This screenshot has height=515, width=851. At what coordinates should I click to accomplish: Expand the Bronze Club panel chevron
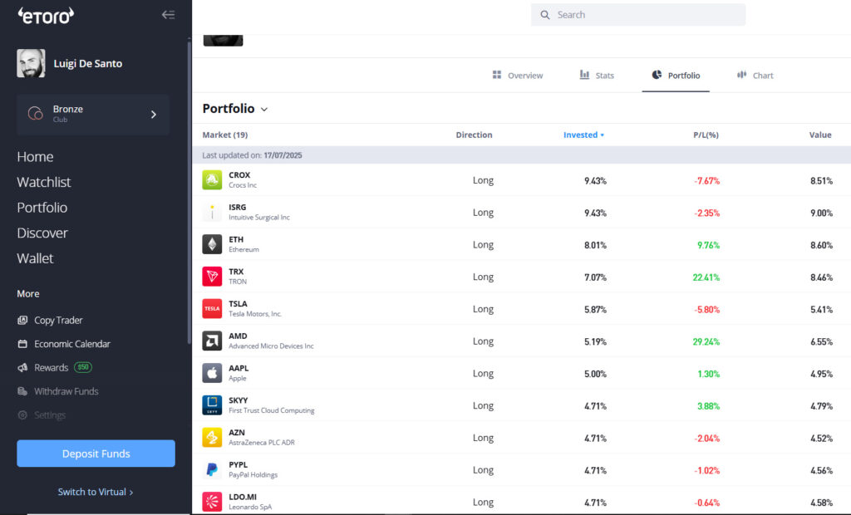[x=154, y=115]
